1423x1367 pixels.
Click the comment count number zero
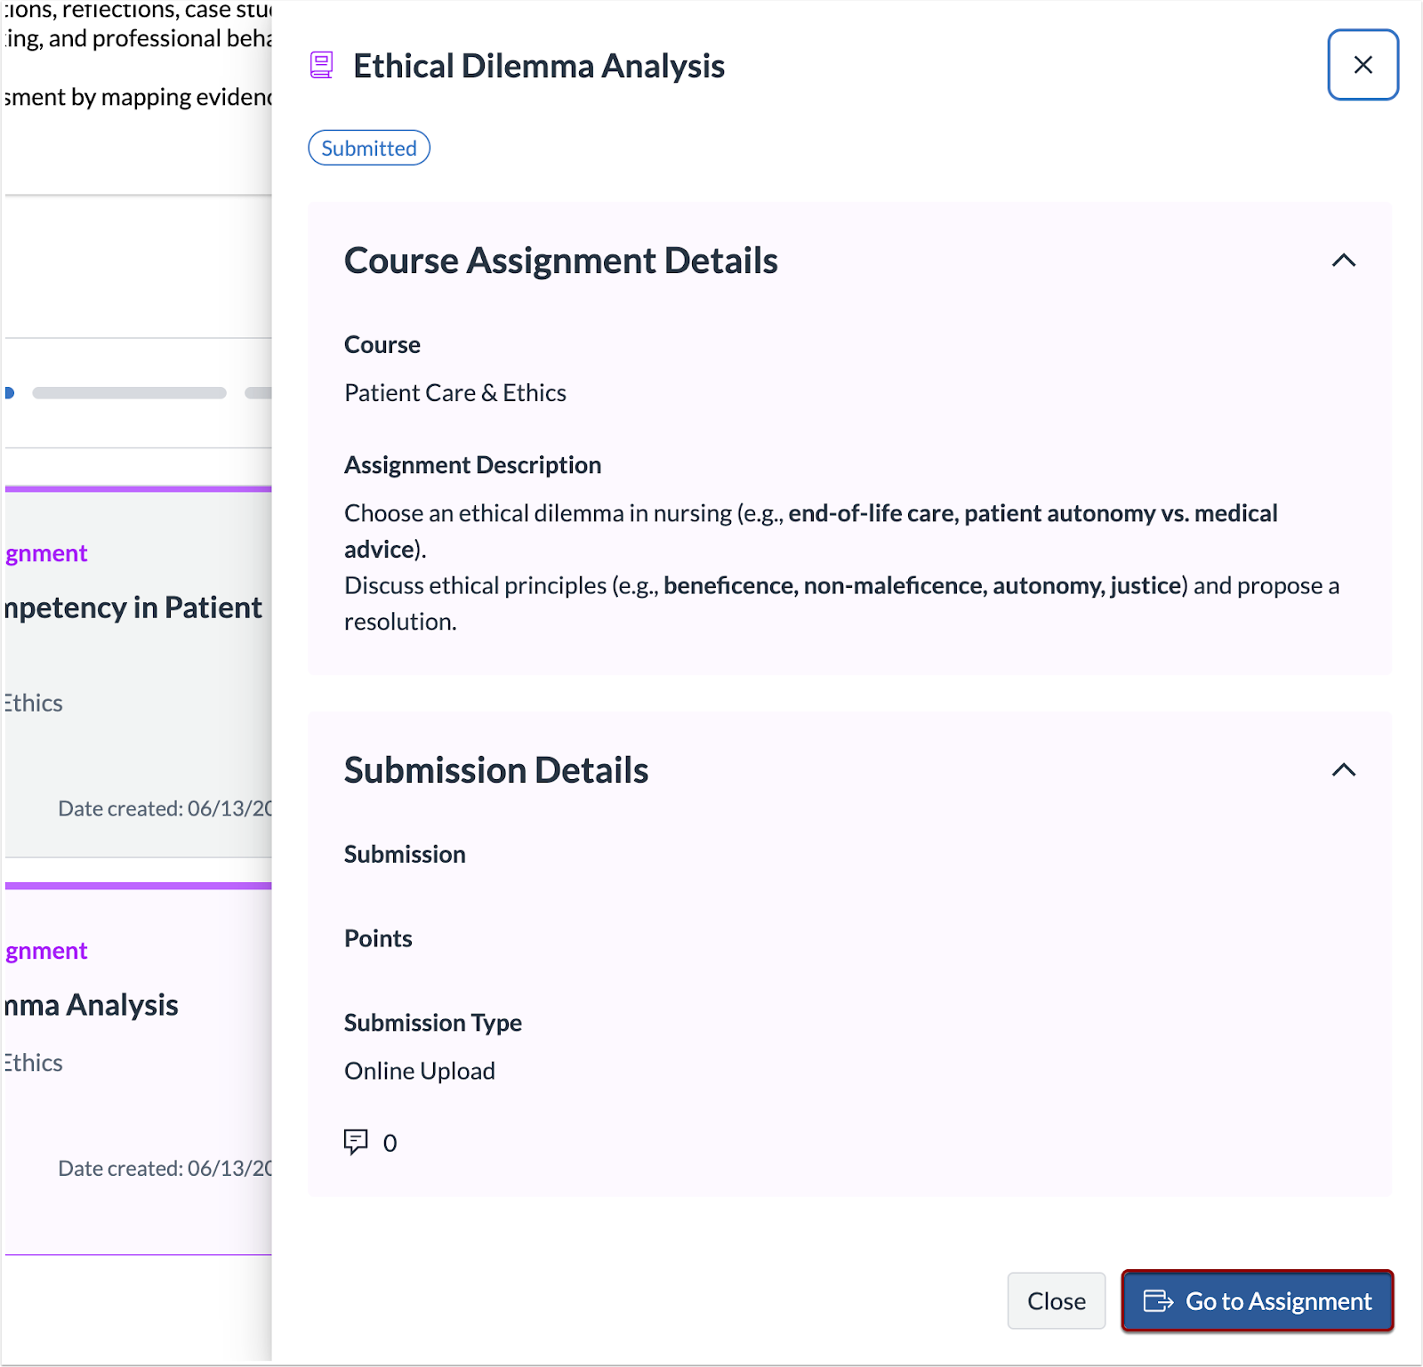pos(390,1144)
